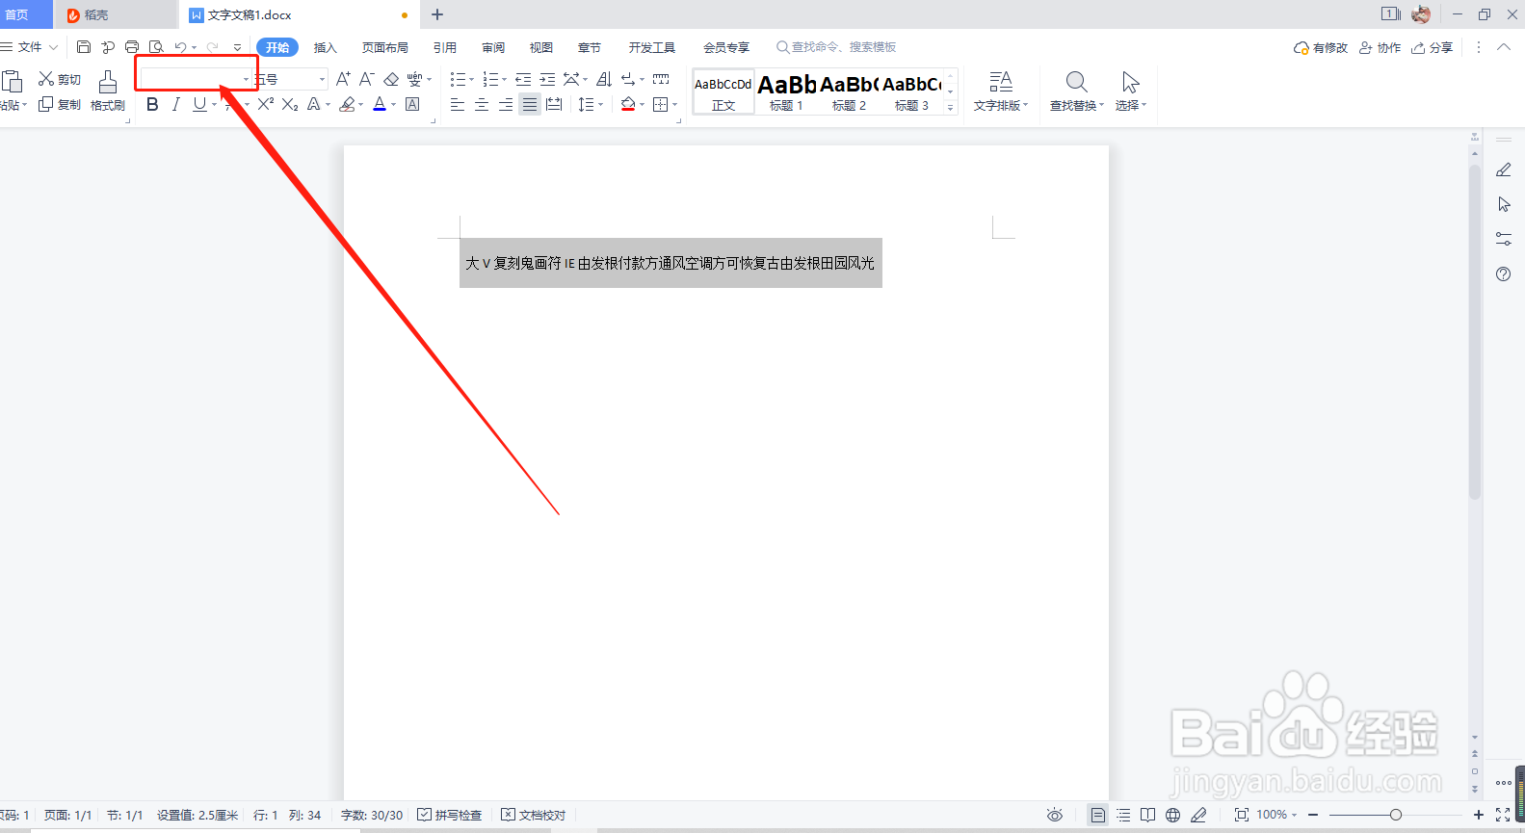Apply superscript X² formatting

tap(266, 104)
